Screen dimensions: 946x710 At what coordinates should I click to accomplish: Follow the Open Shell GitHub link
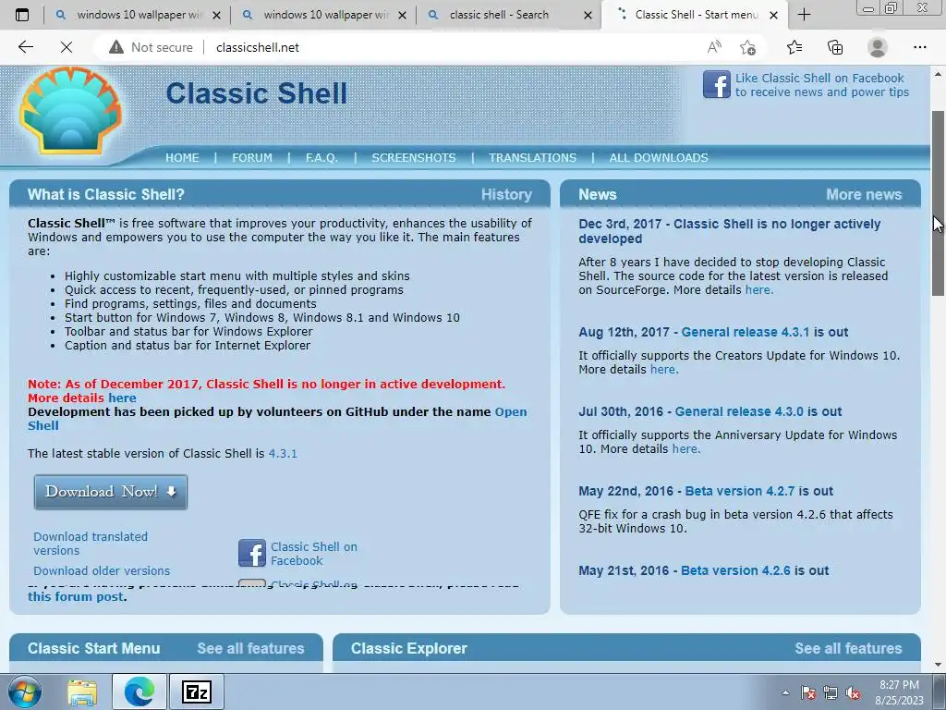point(511,411)
